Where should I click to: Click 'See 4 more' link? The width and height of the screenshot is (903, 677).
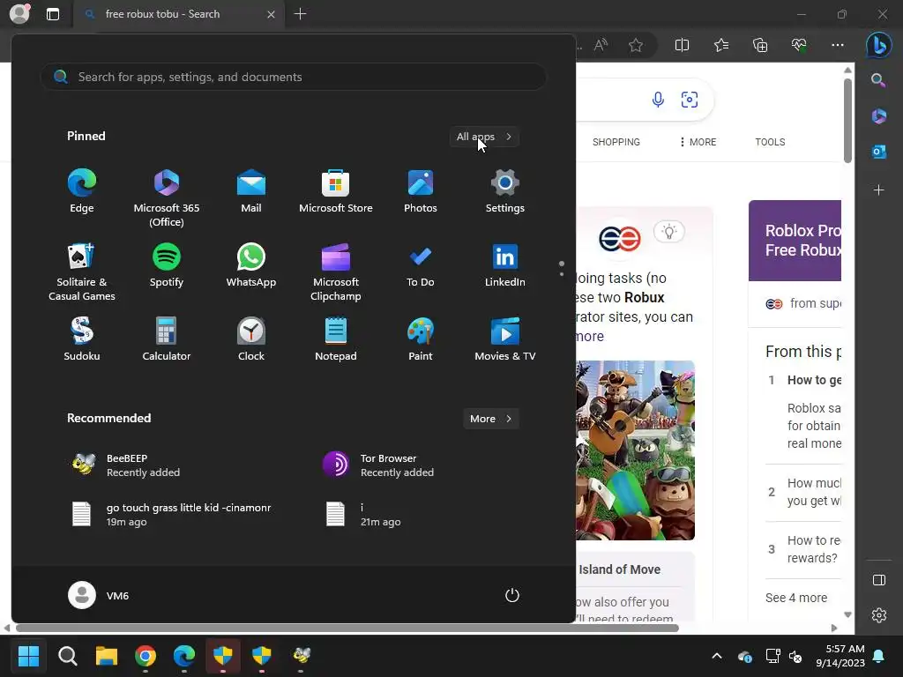[x=796, y=599]
